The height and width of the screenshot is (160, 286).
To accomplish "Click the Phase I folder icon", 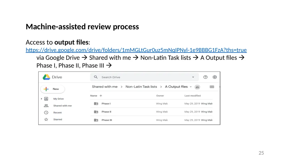I will 96,104.
